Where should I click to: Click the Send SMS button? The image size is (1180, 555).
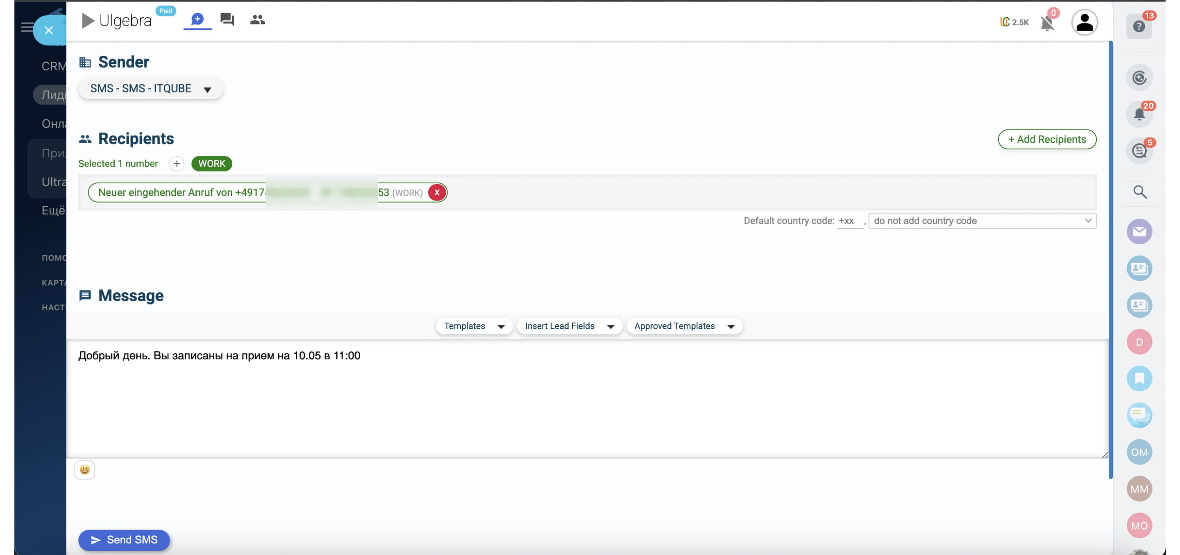[124, 540]
